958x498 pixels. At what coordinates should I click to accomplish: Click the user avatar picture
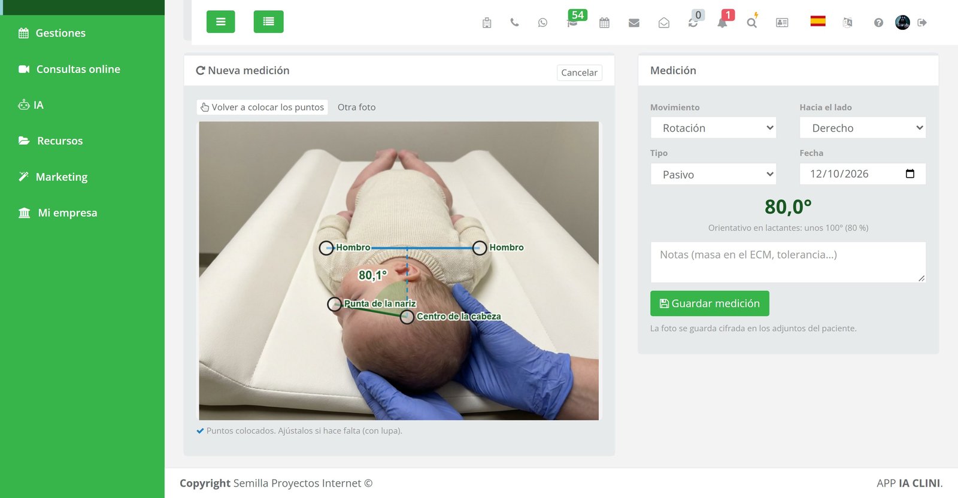click(x=902, y=23)
